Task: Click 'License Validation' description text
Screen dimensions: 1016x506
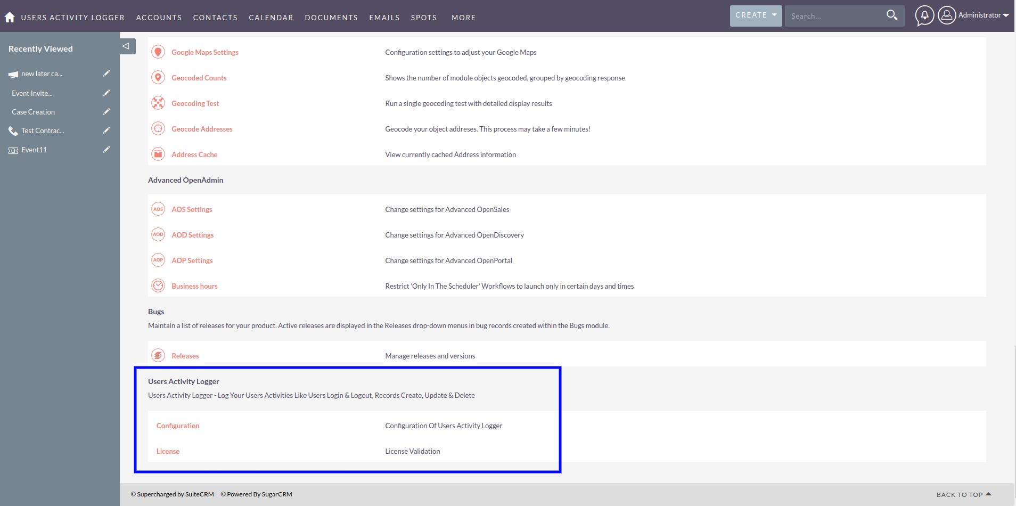Action: pyautogui.click(x=413, y=451)
